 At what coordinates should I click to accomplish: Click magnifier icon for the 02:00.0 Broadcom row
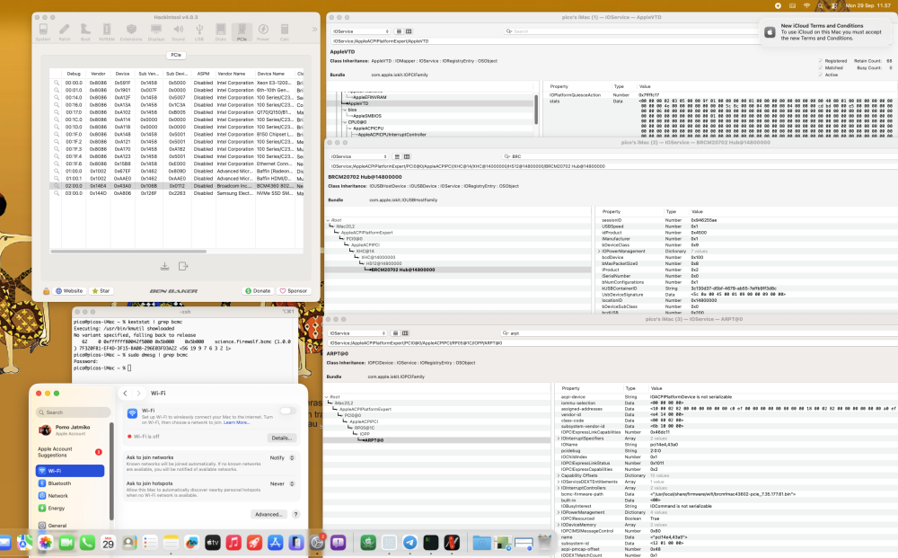point(56,186)
